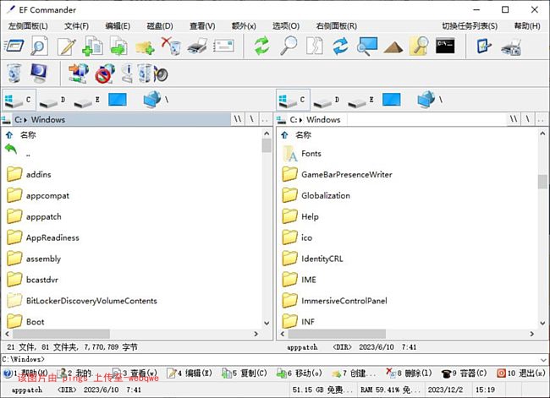The width and height of the screenshot is (550, 398).
Task: Click the '5 复制(C)' function button
Action: click(x=245, y=373)
